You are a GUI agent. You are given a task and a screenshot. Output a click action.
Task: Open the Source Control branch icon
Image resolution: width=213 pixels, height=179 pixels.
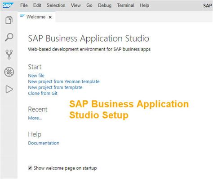coord(9,55)
